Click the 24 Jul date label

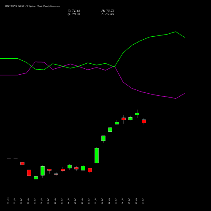click(x=122, y=201)
